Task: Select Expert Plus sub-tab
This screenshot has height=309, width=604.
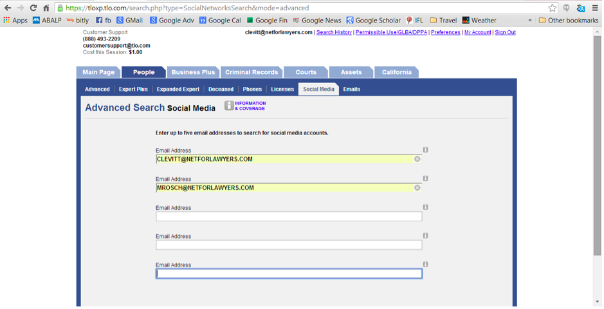Action: tap(133, 89)
